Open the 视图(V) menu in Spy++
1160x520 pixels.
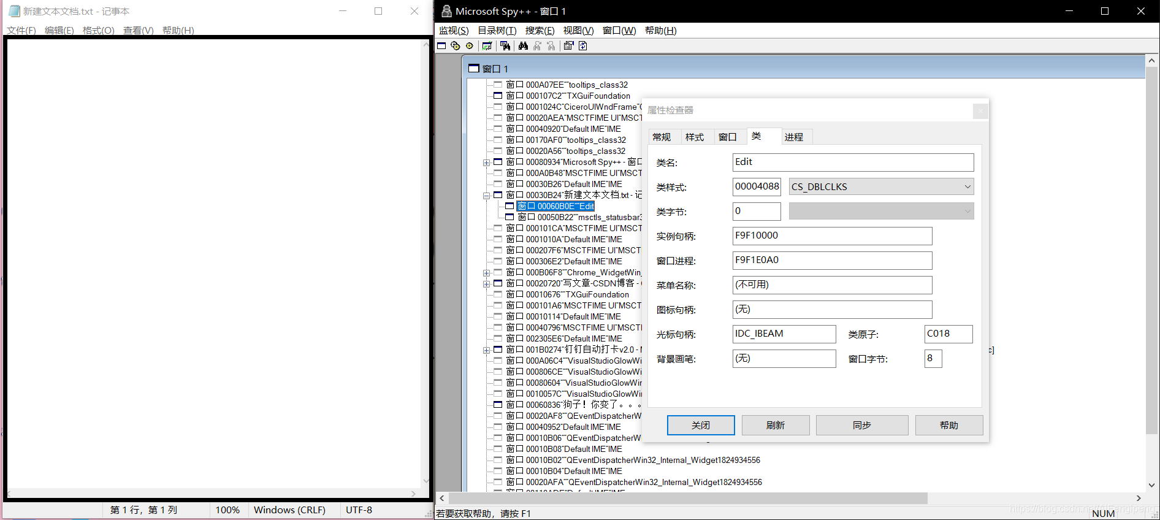[578, 31]
